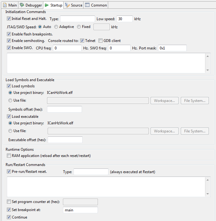Viewport: 216px width, 221px height.
Task: Enable Set program counter at checkbox
Action: 9,202
